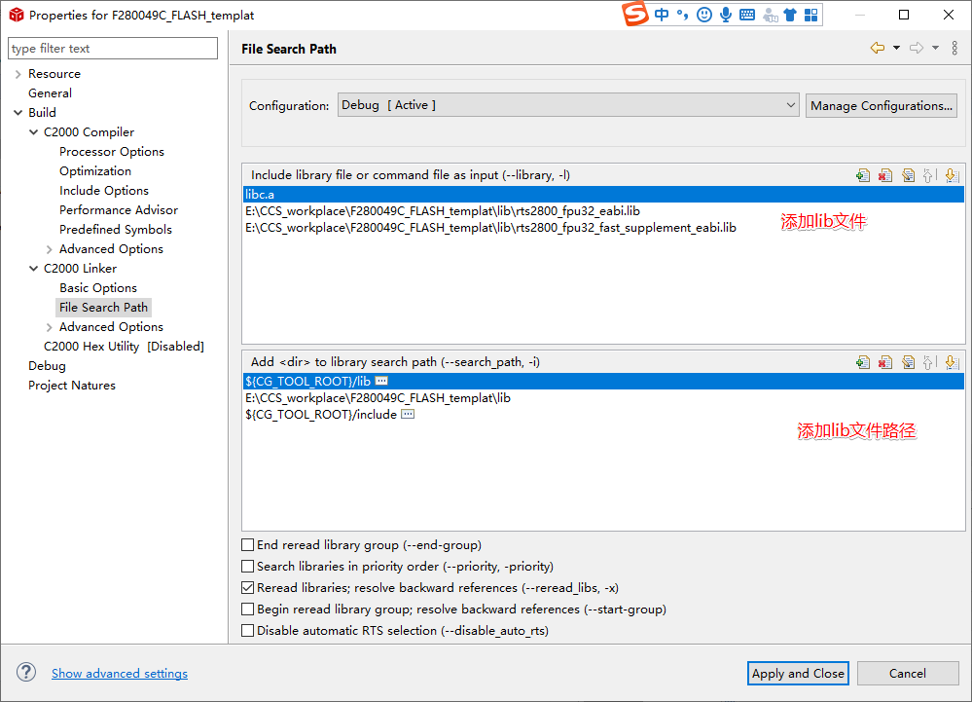Click Apply and Close button
Screen dimensions: 972x702
coord(798,673)
